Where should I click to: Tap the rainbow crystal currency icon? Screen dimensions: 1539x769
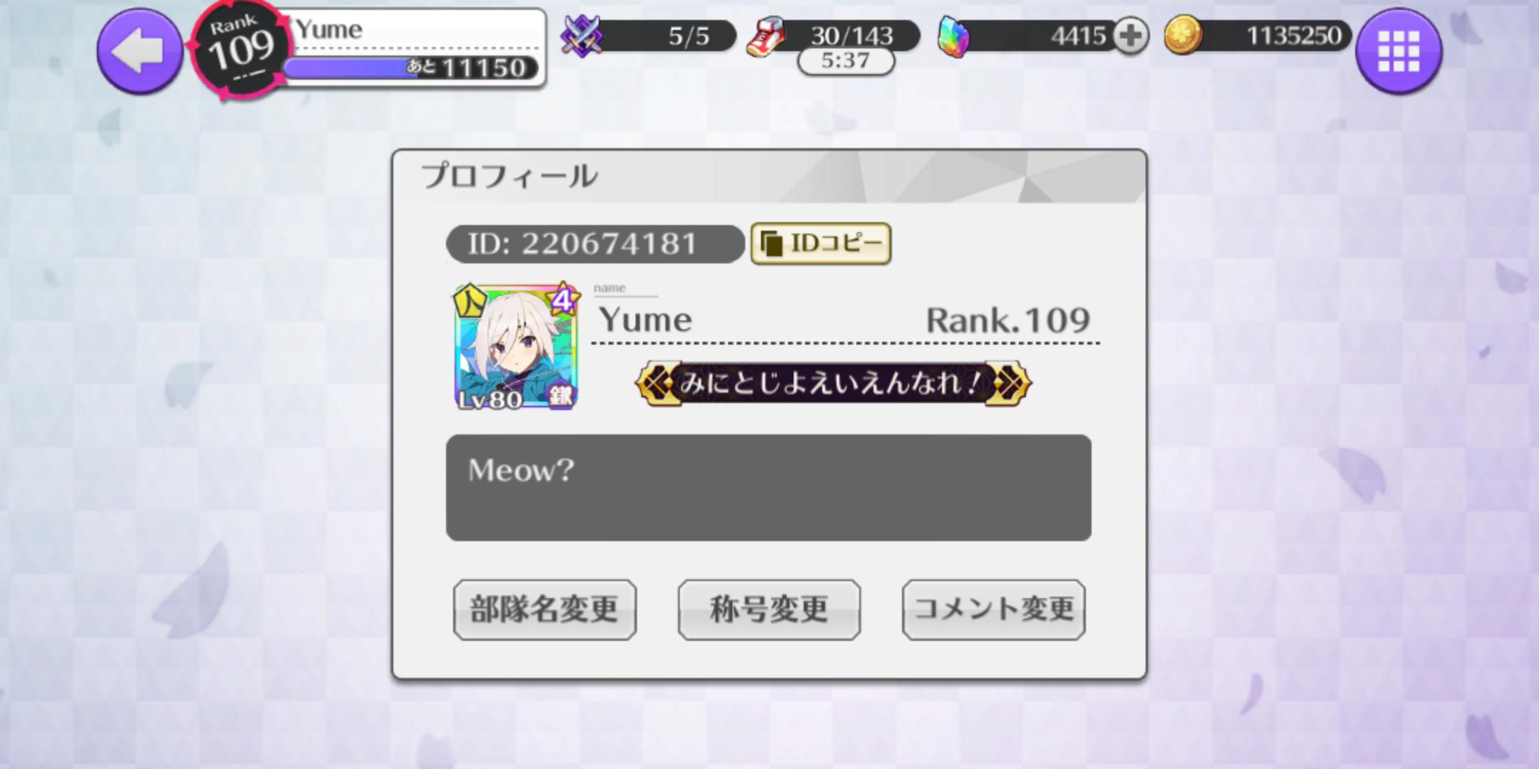[x=953, y=36]
